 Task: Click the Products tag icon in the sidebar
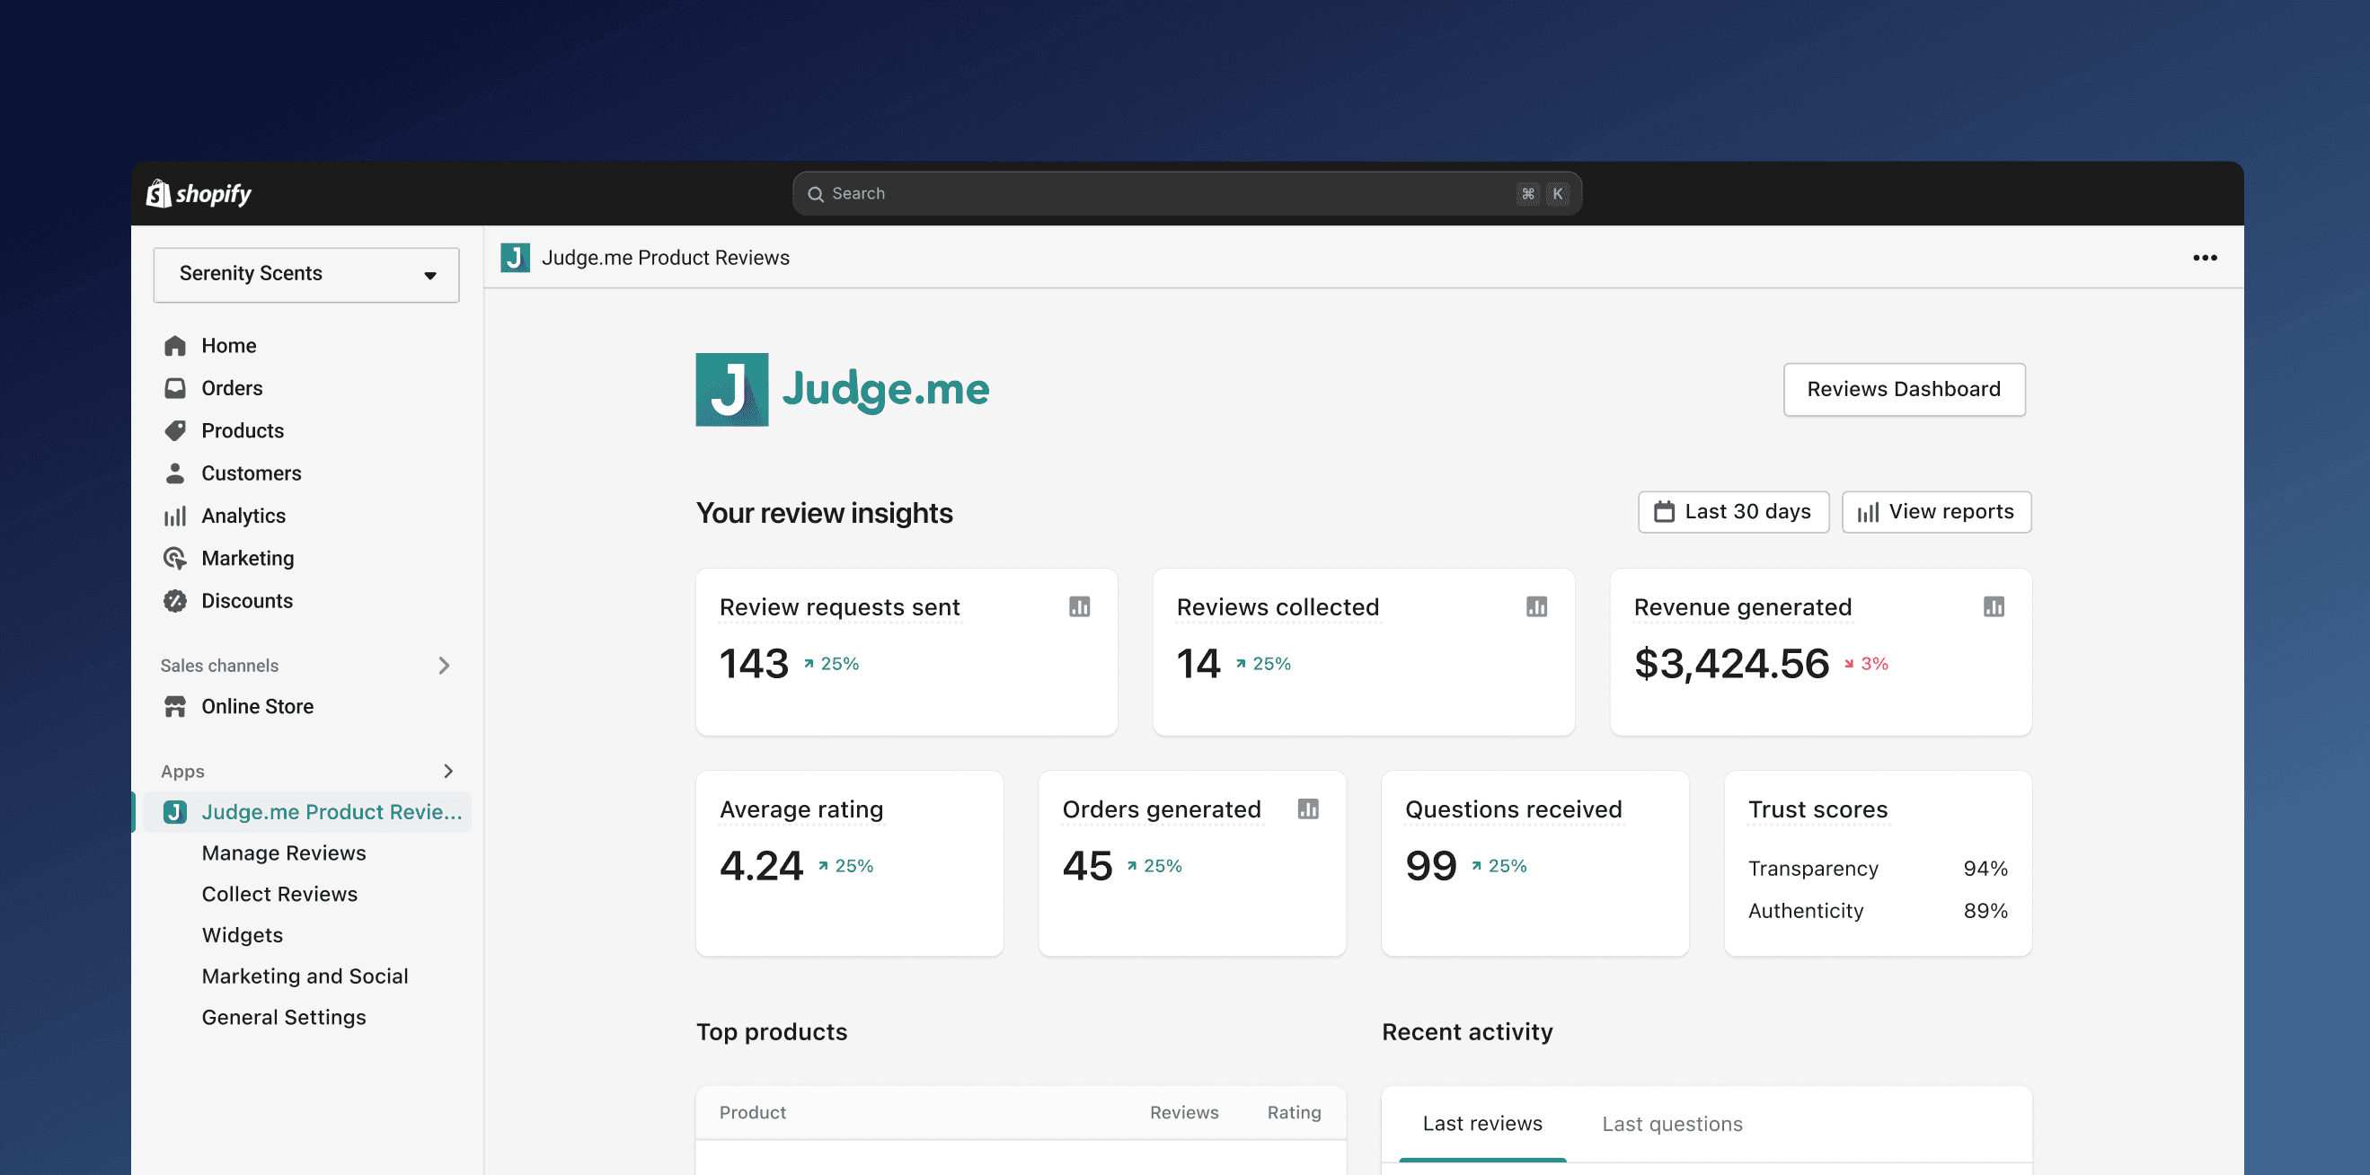175,430
